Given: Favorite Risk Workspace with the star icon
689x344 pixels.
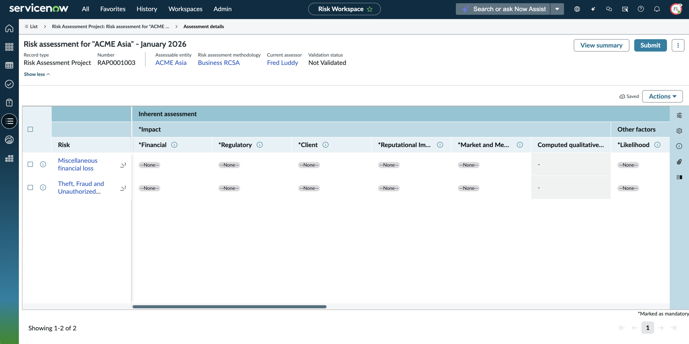Looking at the screenshot, I should point(369,9).
